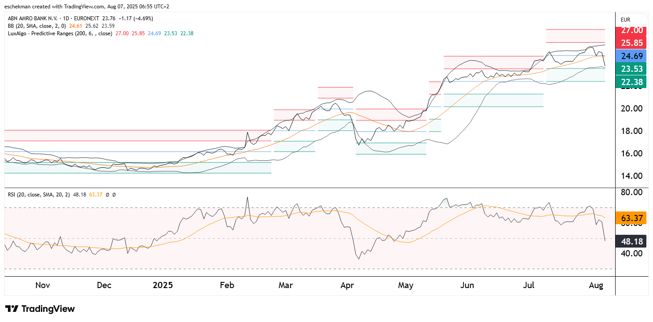
Task: Click the orange 63.37 RSI value tag
Action: tap(632, 218)
